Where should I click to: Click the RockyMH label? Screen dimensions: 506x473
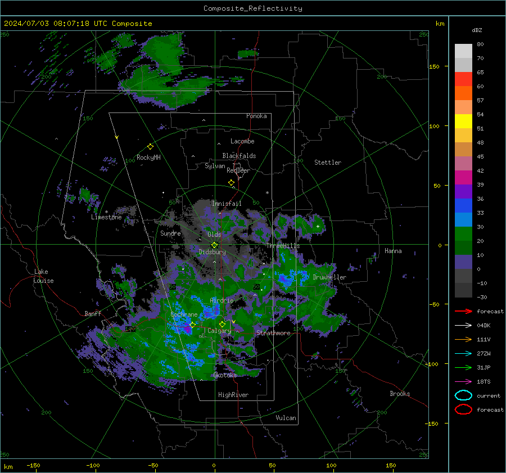click(x=148, y=157)
